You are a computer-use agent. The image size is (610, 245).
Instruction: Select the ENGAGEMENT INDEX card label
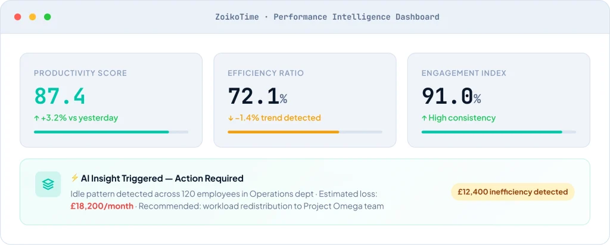tap(463, 73)
